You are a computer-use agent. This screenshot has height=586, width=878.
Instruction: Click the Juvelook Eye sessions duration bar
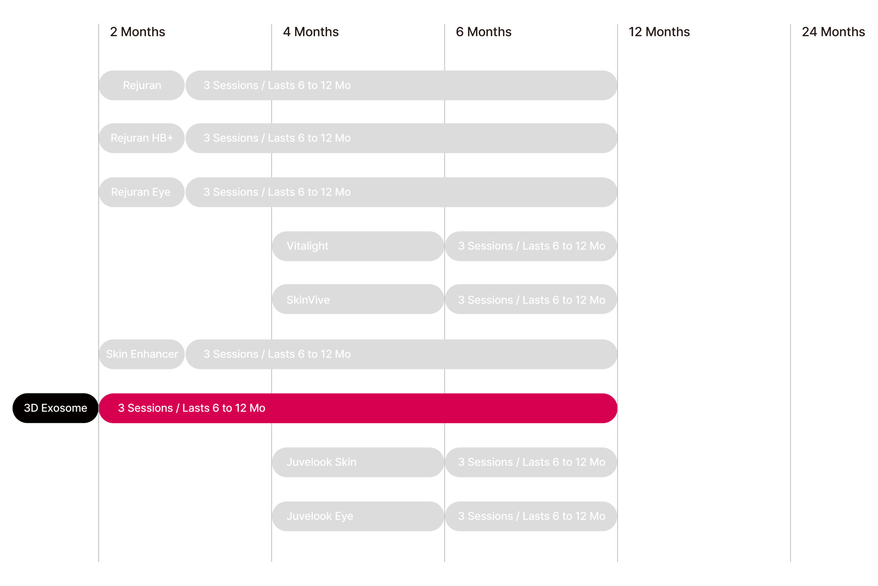pyautogui.click(x=531, y=516)
